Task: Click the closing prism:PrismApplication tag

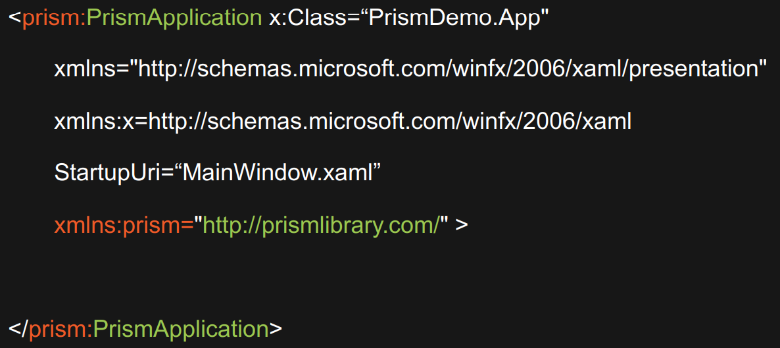Action: tap(145, 329)
